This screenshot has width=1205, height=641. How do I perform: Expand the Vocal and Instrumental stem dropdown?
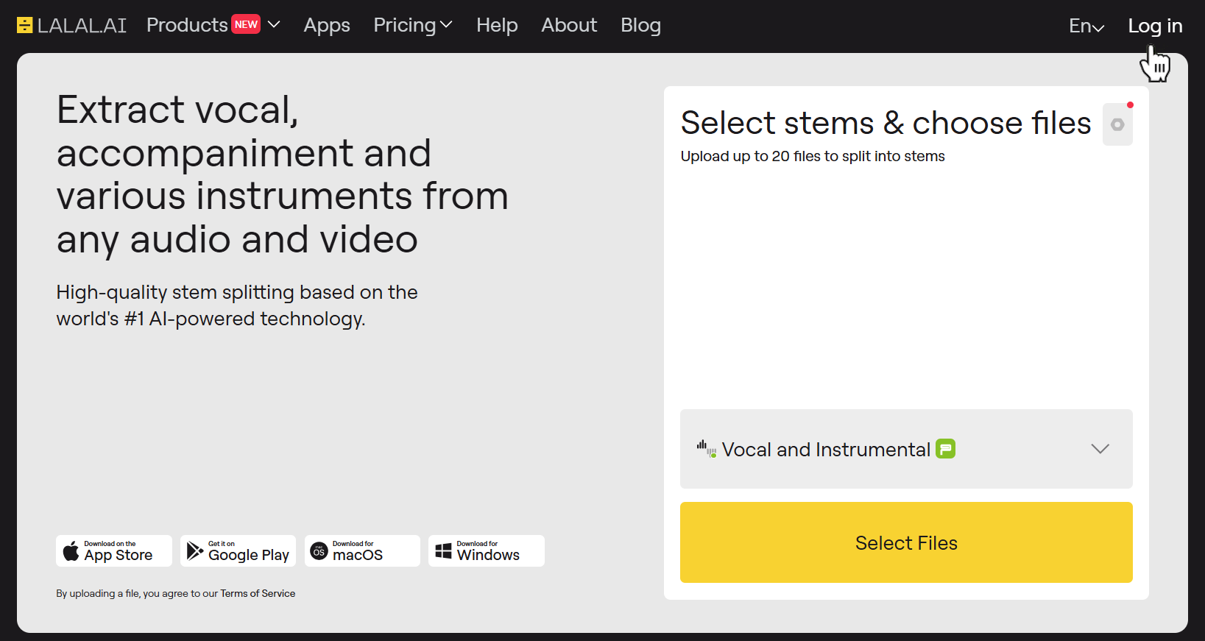click(1100, 449)
